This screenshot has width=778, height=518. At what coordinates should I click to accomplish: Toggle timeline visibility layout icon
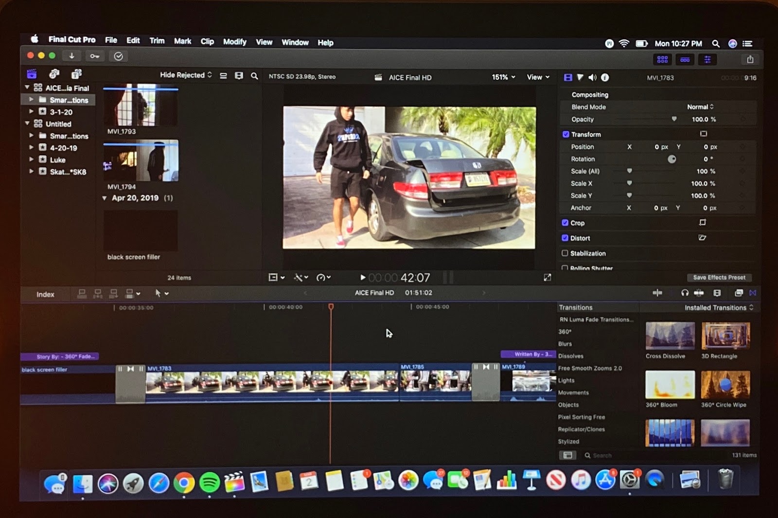click(x=685, y=59)
